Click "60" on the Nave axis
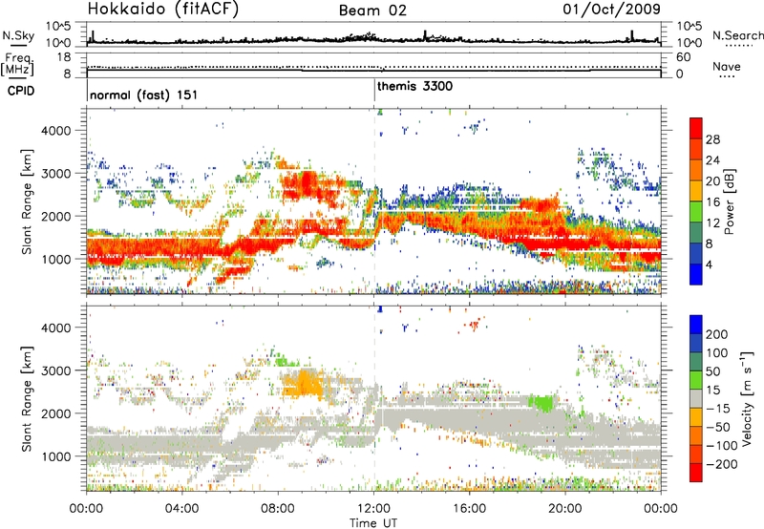Image resolution: width=764 pixels, height=529 pixels. [684, 57]
